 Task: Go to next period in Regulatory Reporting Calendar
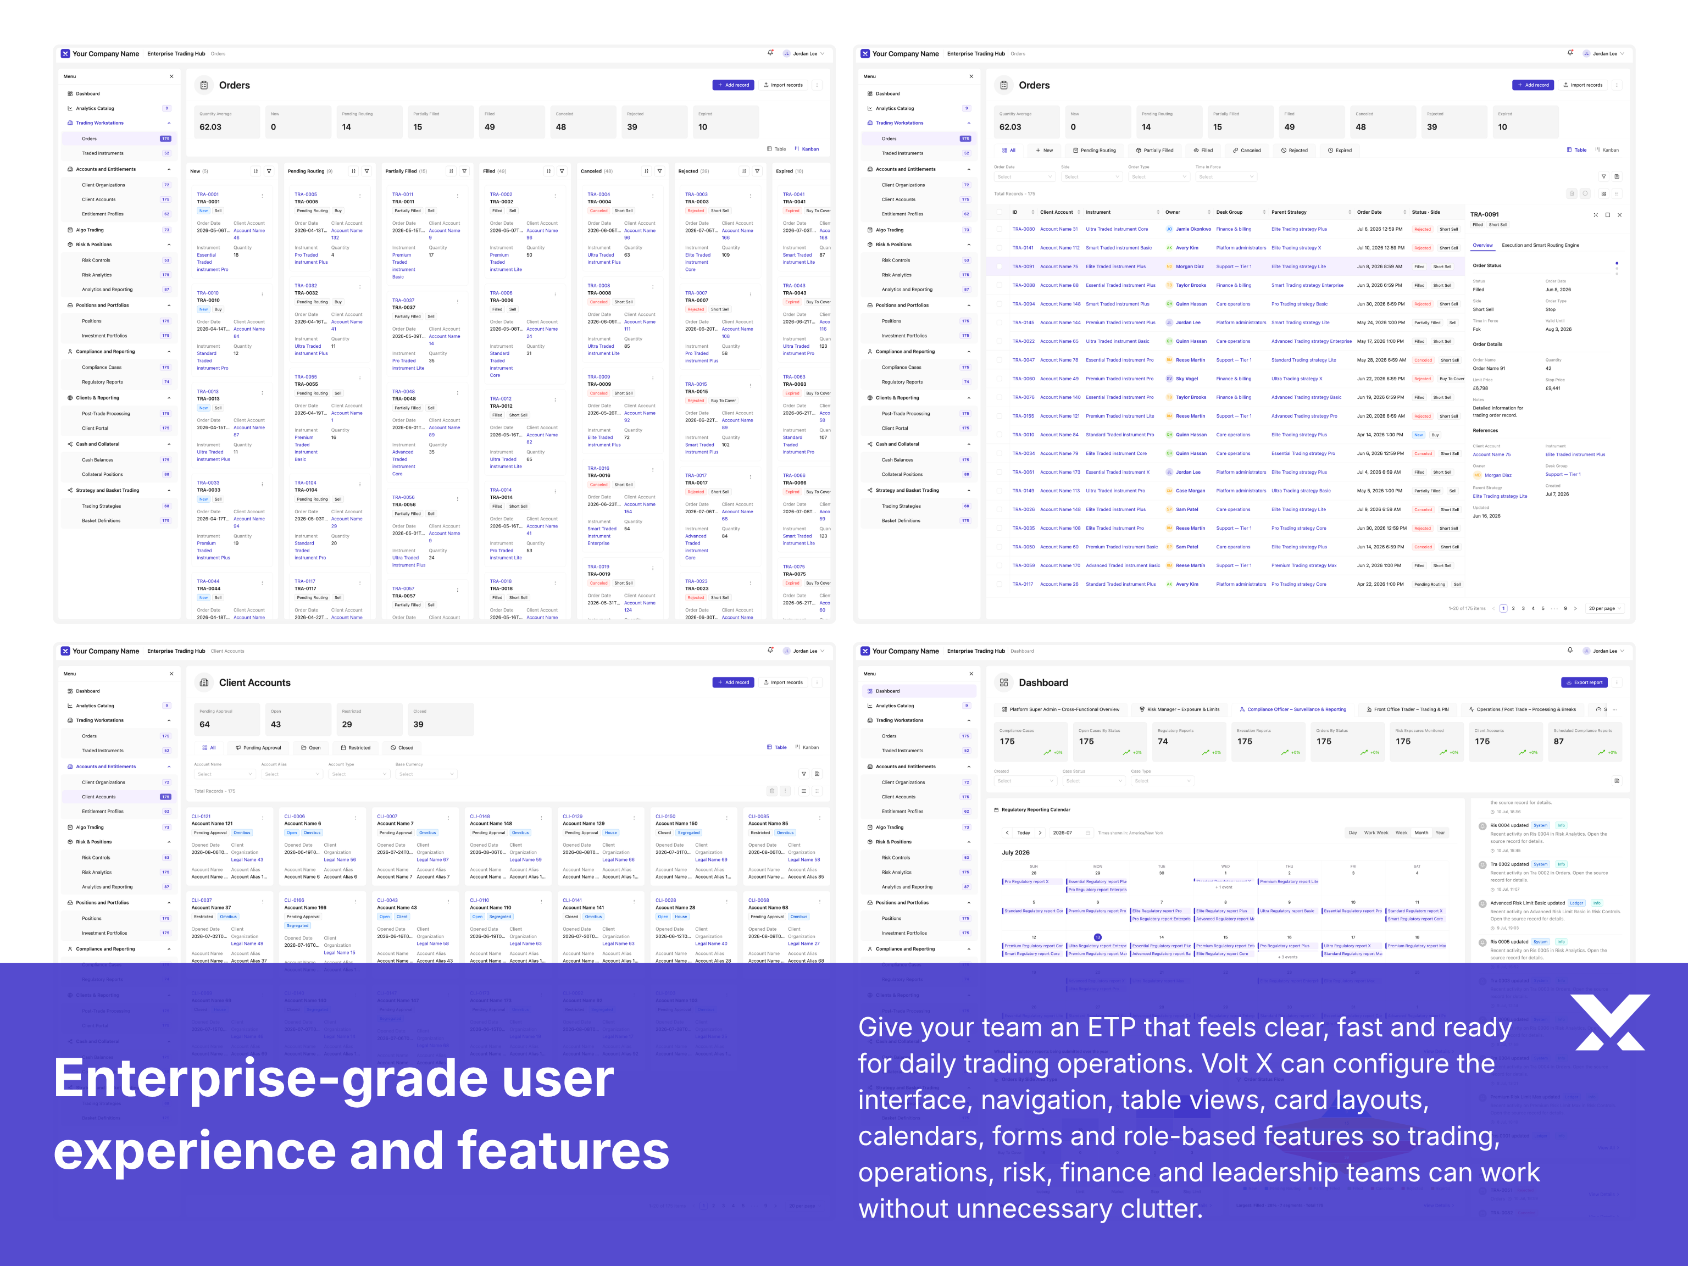coord(1040,832)
